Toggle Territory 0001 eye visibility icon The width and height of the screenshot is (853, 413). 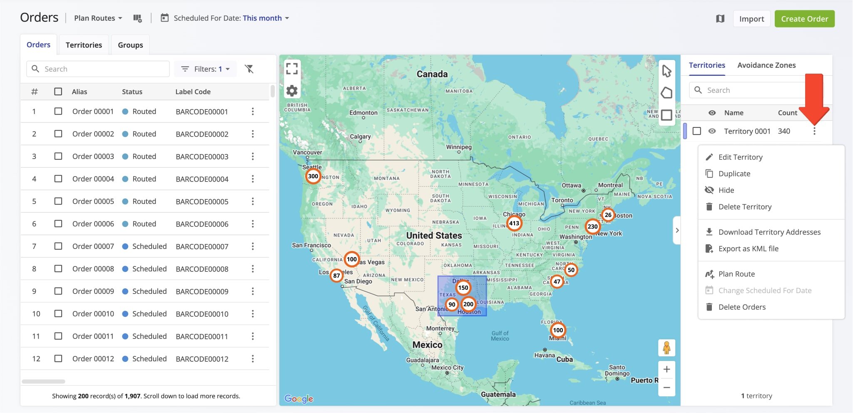[x=712, y=131]
